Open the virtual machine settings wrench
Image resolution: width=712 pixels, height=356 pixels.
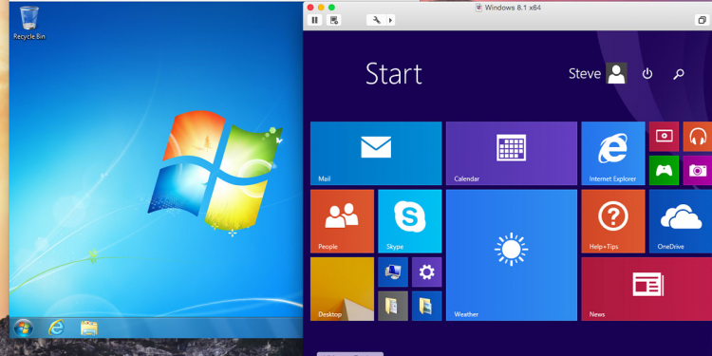[x=376, y=20]
